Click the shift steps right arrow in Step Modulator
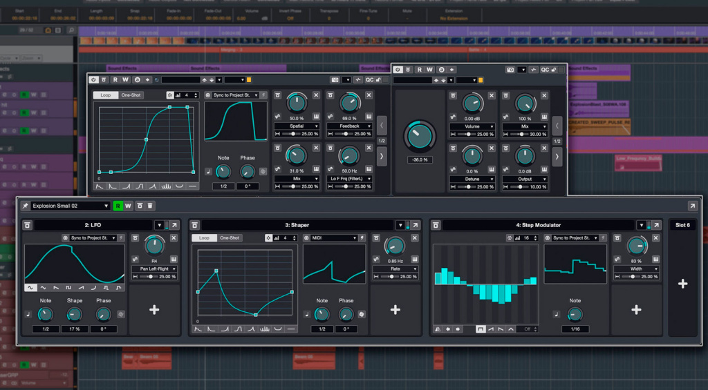The image size is (708, 390). tap(458, 329)
